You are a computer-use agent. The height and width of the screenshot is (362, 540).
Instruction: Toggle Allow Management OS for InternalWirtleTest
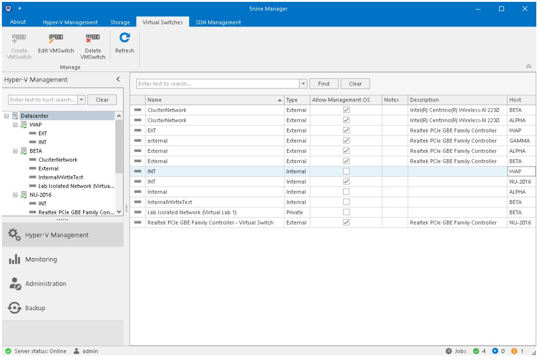346,202
